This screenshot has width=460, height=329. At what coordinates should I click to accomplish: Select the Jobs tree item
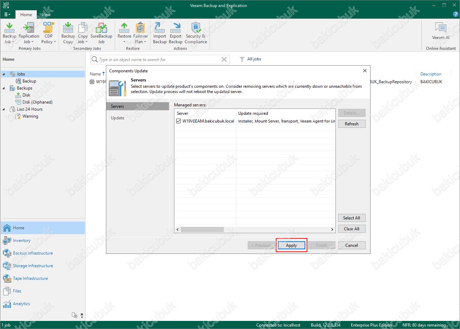pyautogui.click(x=21, y=74)
